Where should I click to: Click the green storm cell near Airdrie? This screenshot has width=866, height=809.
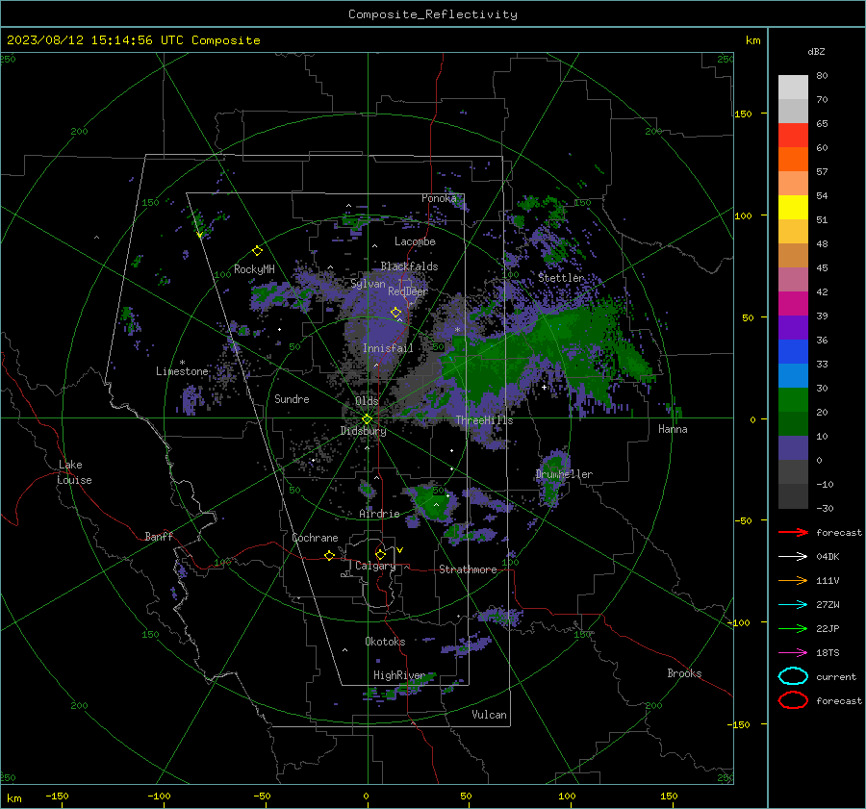point(432,501)
